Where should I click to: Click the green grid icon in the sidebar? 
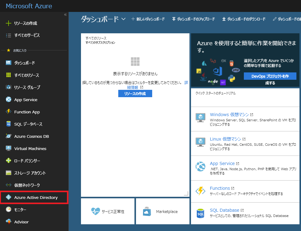coord(9,75)
